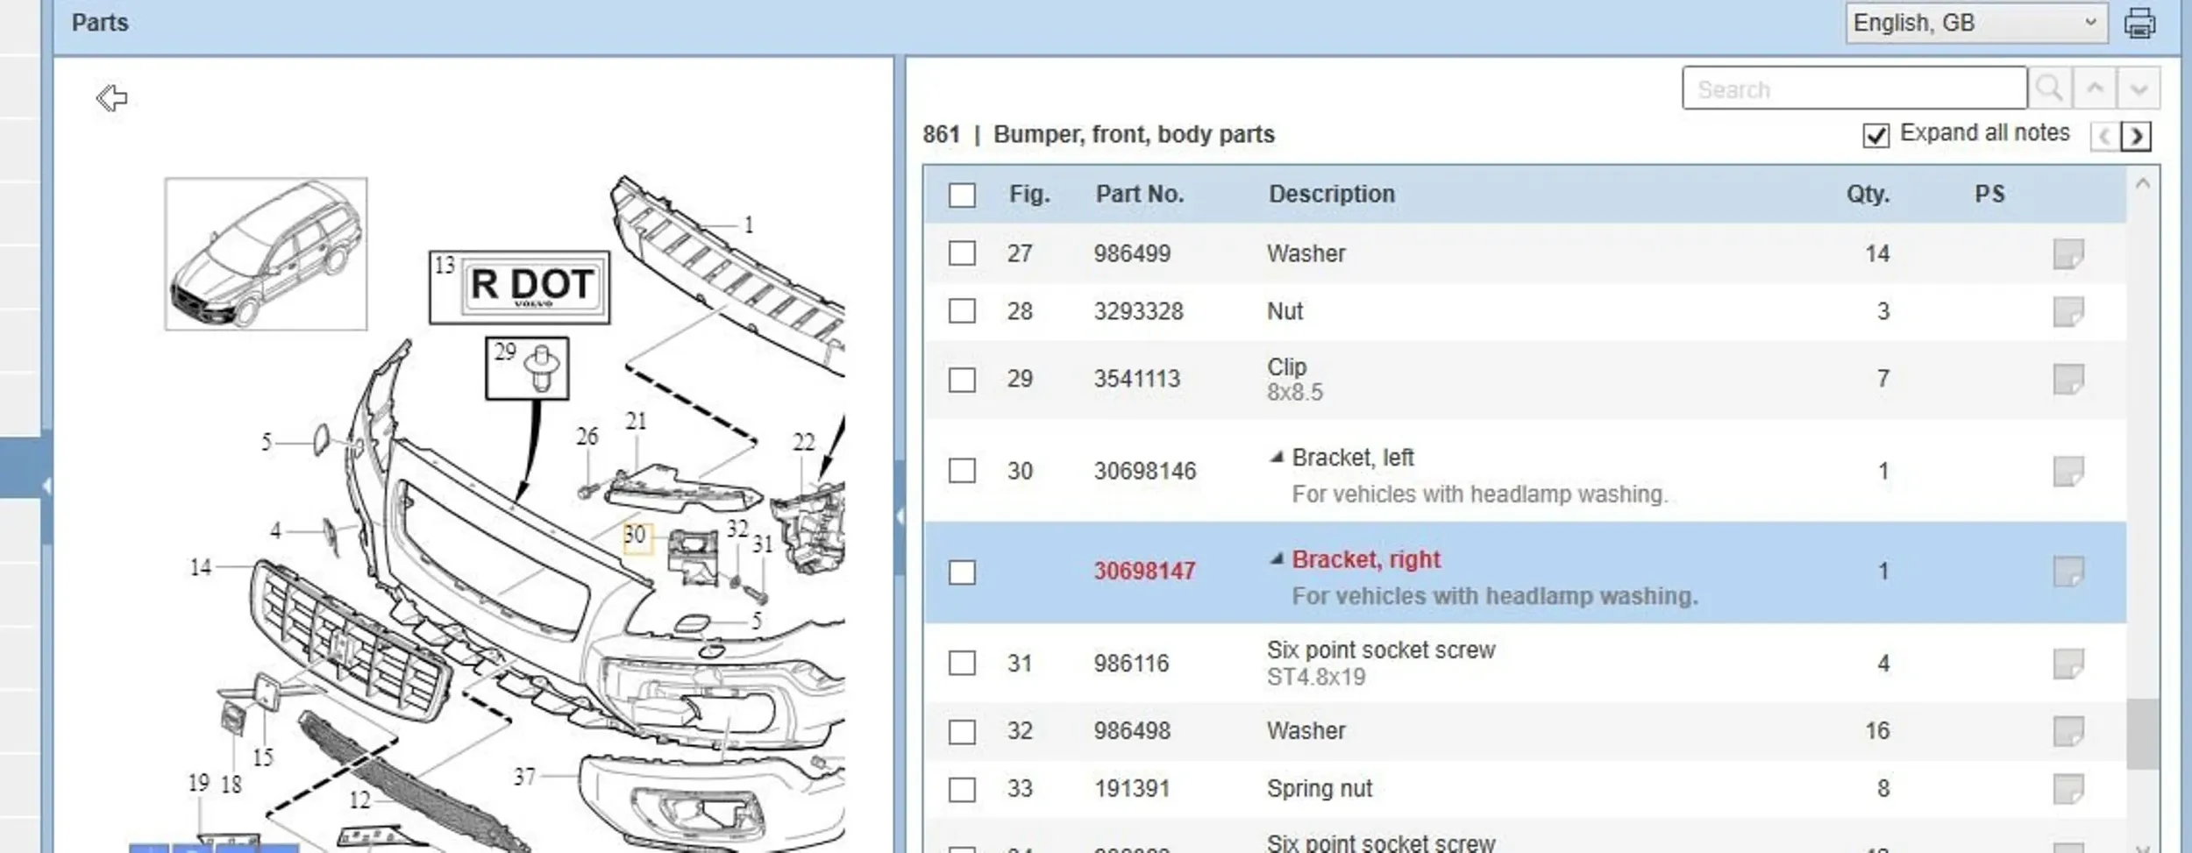
Task: Click the Spring nut description
Action: tap(1320, 789)
